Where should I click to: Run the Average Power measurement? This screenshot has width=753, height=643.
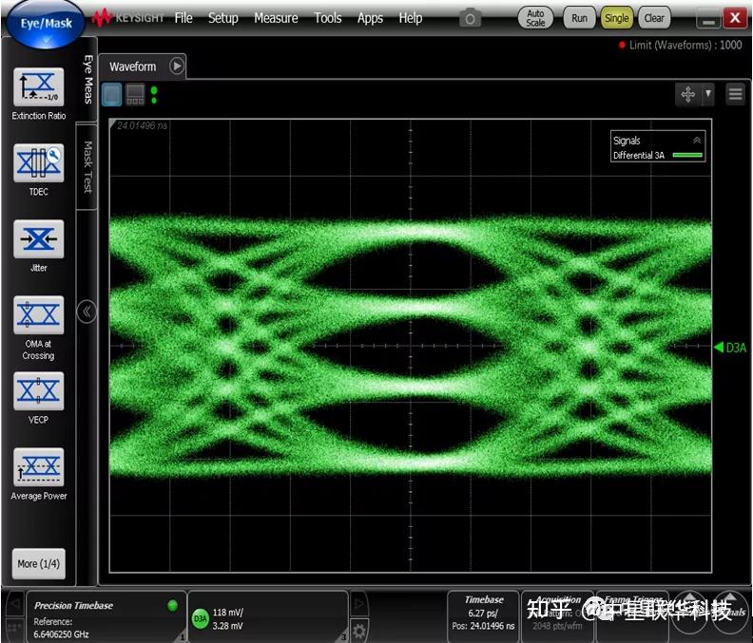pos(39,466)
